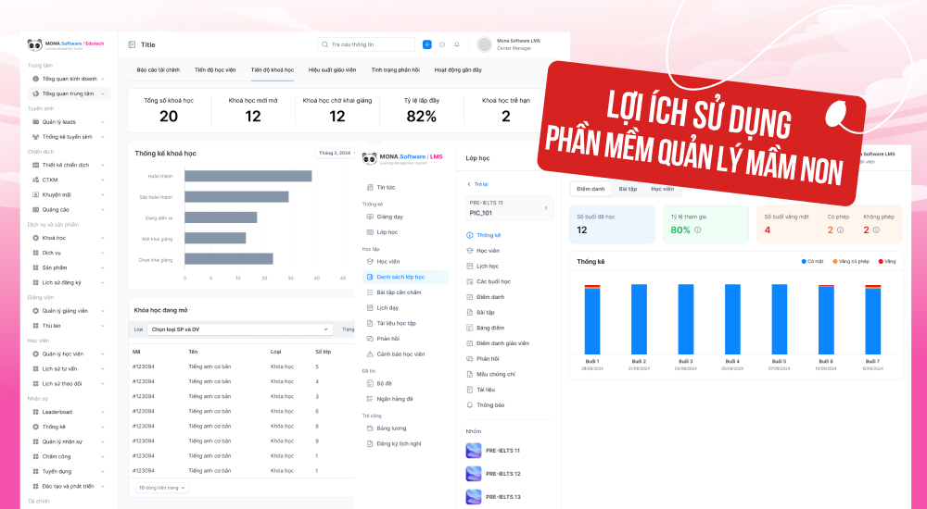Switch to Hoạt động gần đây tab
927x509 pixels.
pyautogui.click(x=458, y=70)
